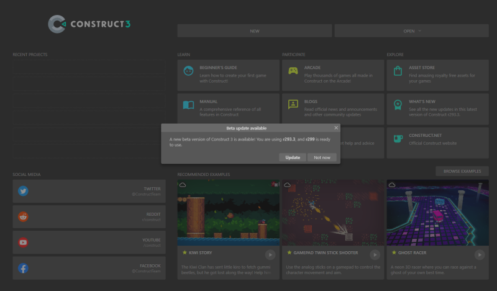
Task: Play the Kiwi Story example
Action: coord(270,255)
